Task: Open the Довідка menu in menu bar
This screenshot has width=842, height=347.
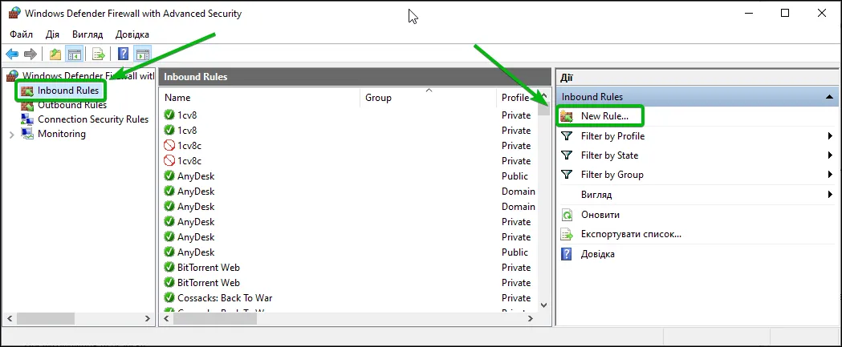Action: (132, 34)
